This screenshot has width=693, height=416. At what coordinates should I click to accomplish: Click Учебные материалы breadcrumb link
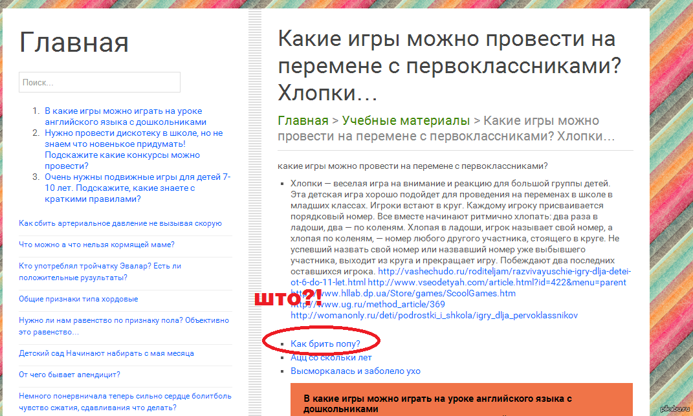point(406,121)
